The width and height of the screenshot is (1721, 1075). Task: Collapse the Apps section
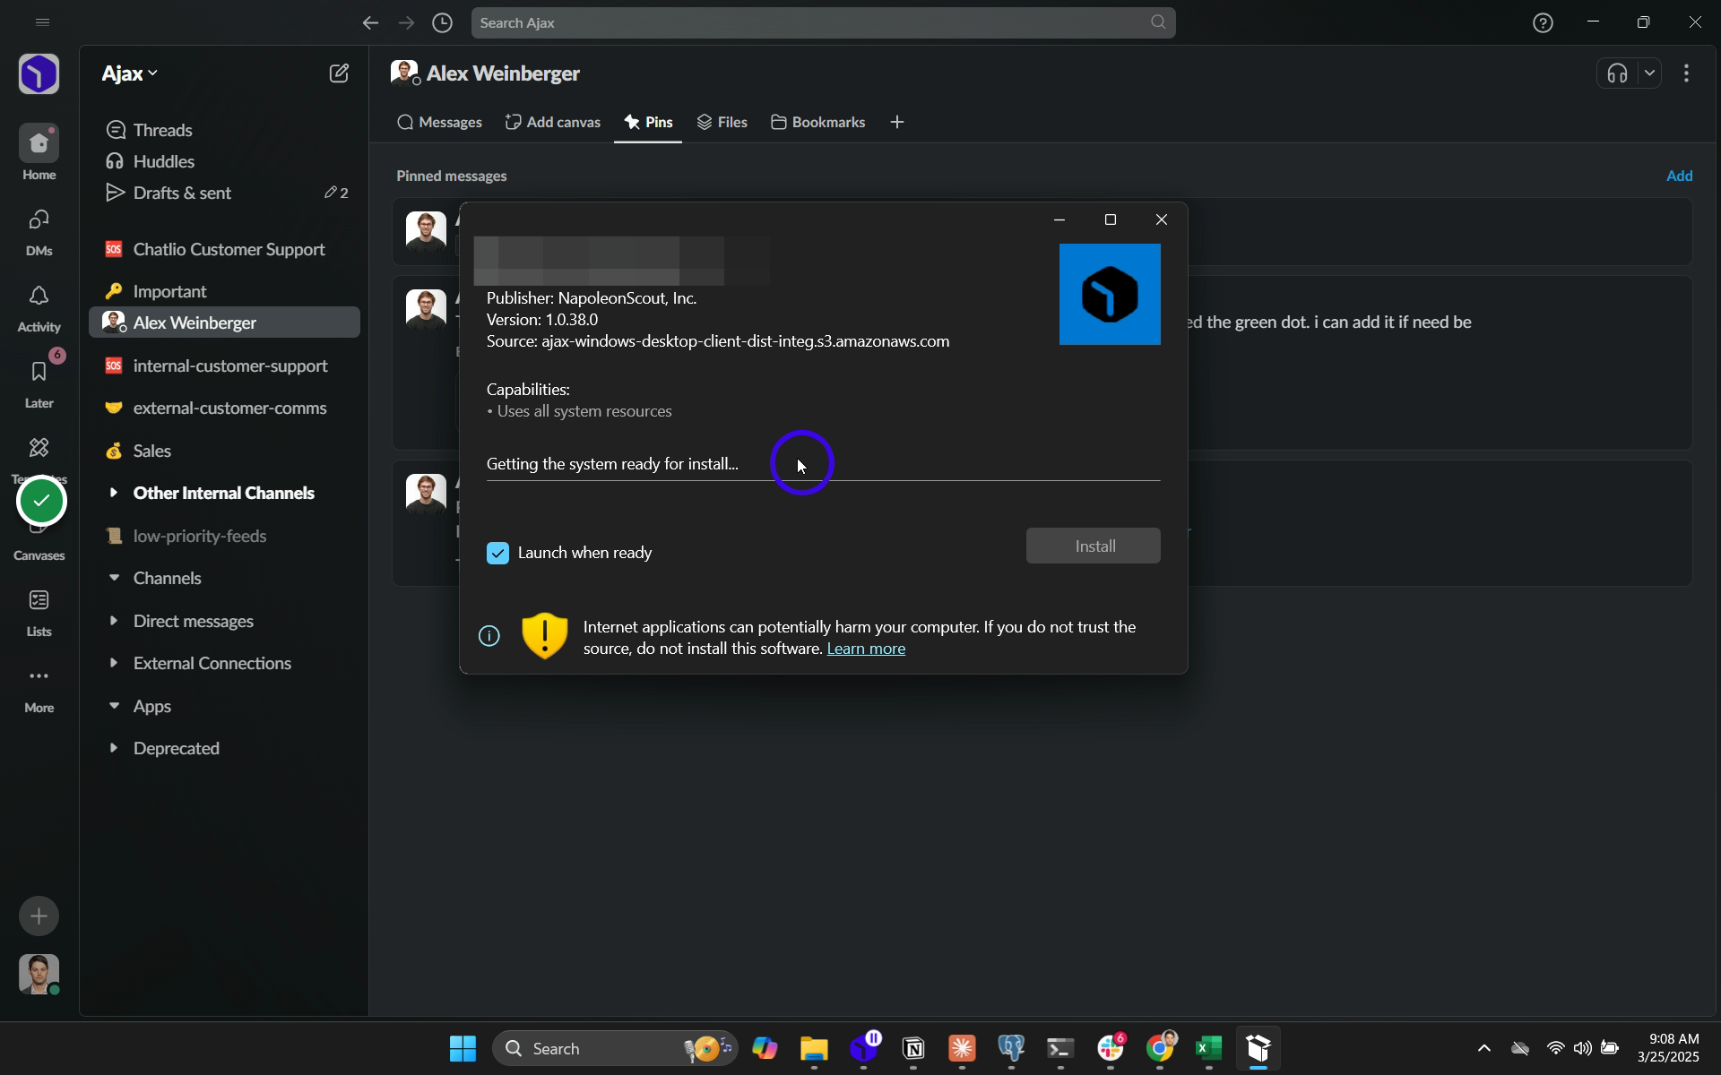coord(113,705)
